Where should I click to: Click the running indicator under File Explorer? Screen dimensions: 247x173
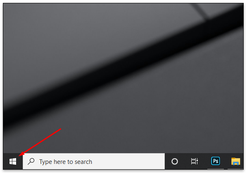click(235, 169)
